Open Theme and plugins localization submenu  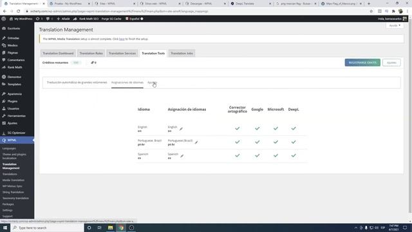[x=14, y=156]
